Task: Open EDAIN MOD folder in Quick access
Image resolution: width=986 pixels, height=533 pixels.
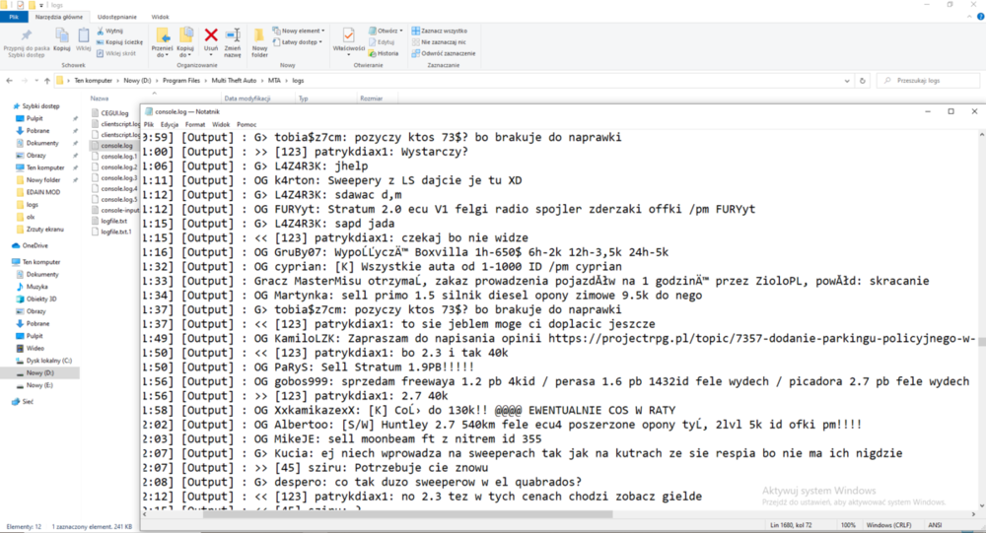Action: (42, 192)
